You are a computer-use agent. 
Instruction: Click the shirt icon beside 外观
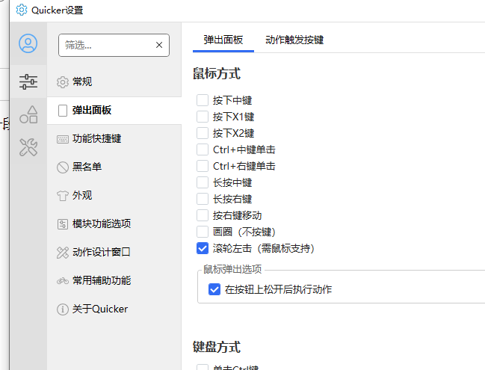[63, 196]
